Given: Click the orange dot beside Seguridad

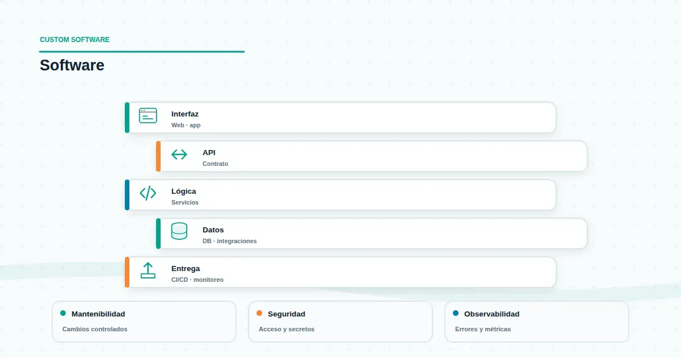Looking at the screenshot, I should [x=259, y=313].
